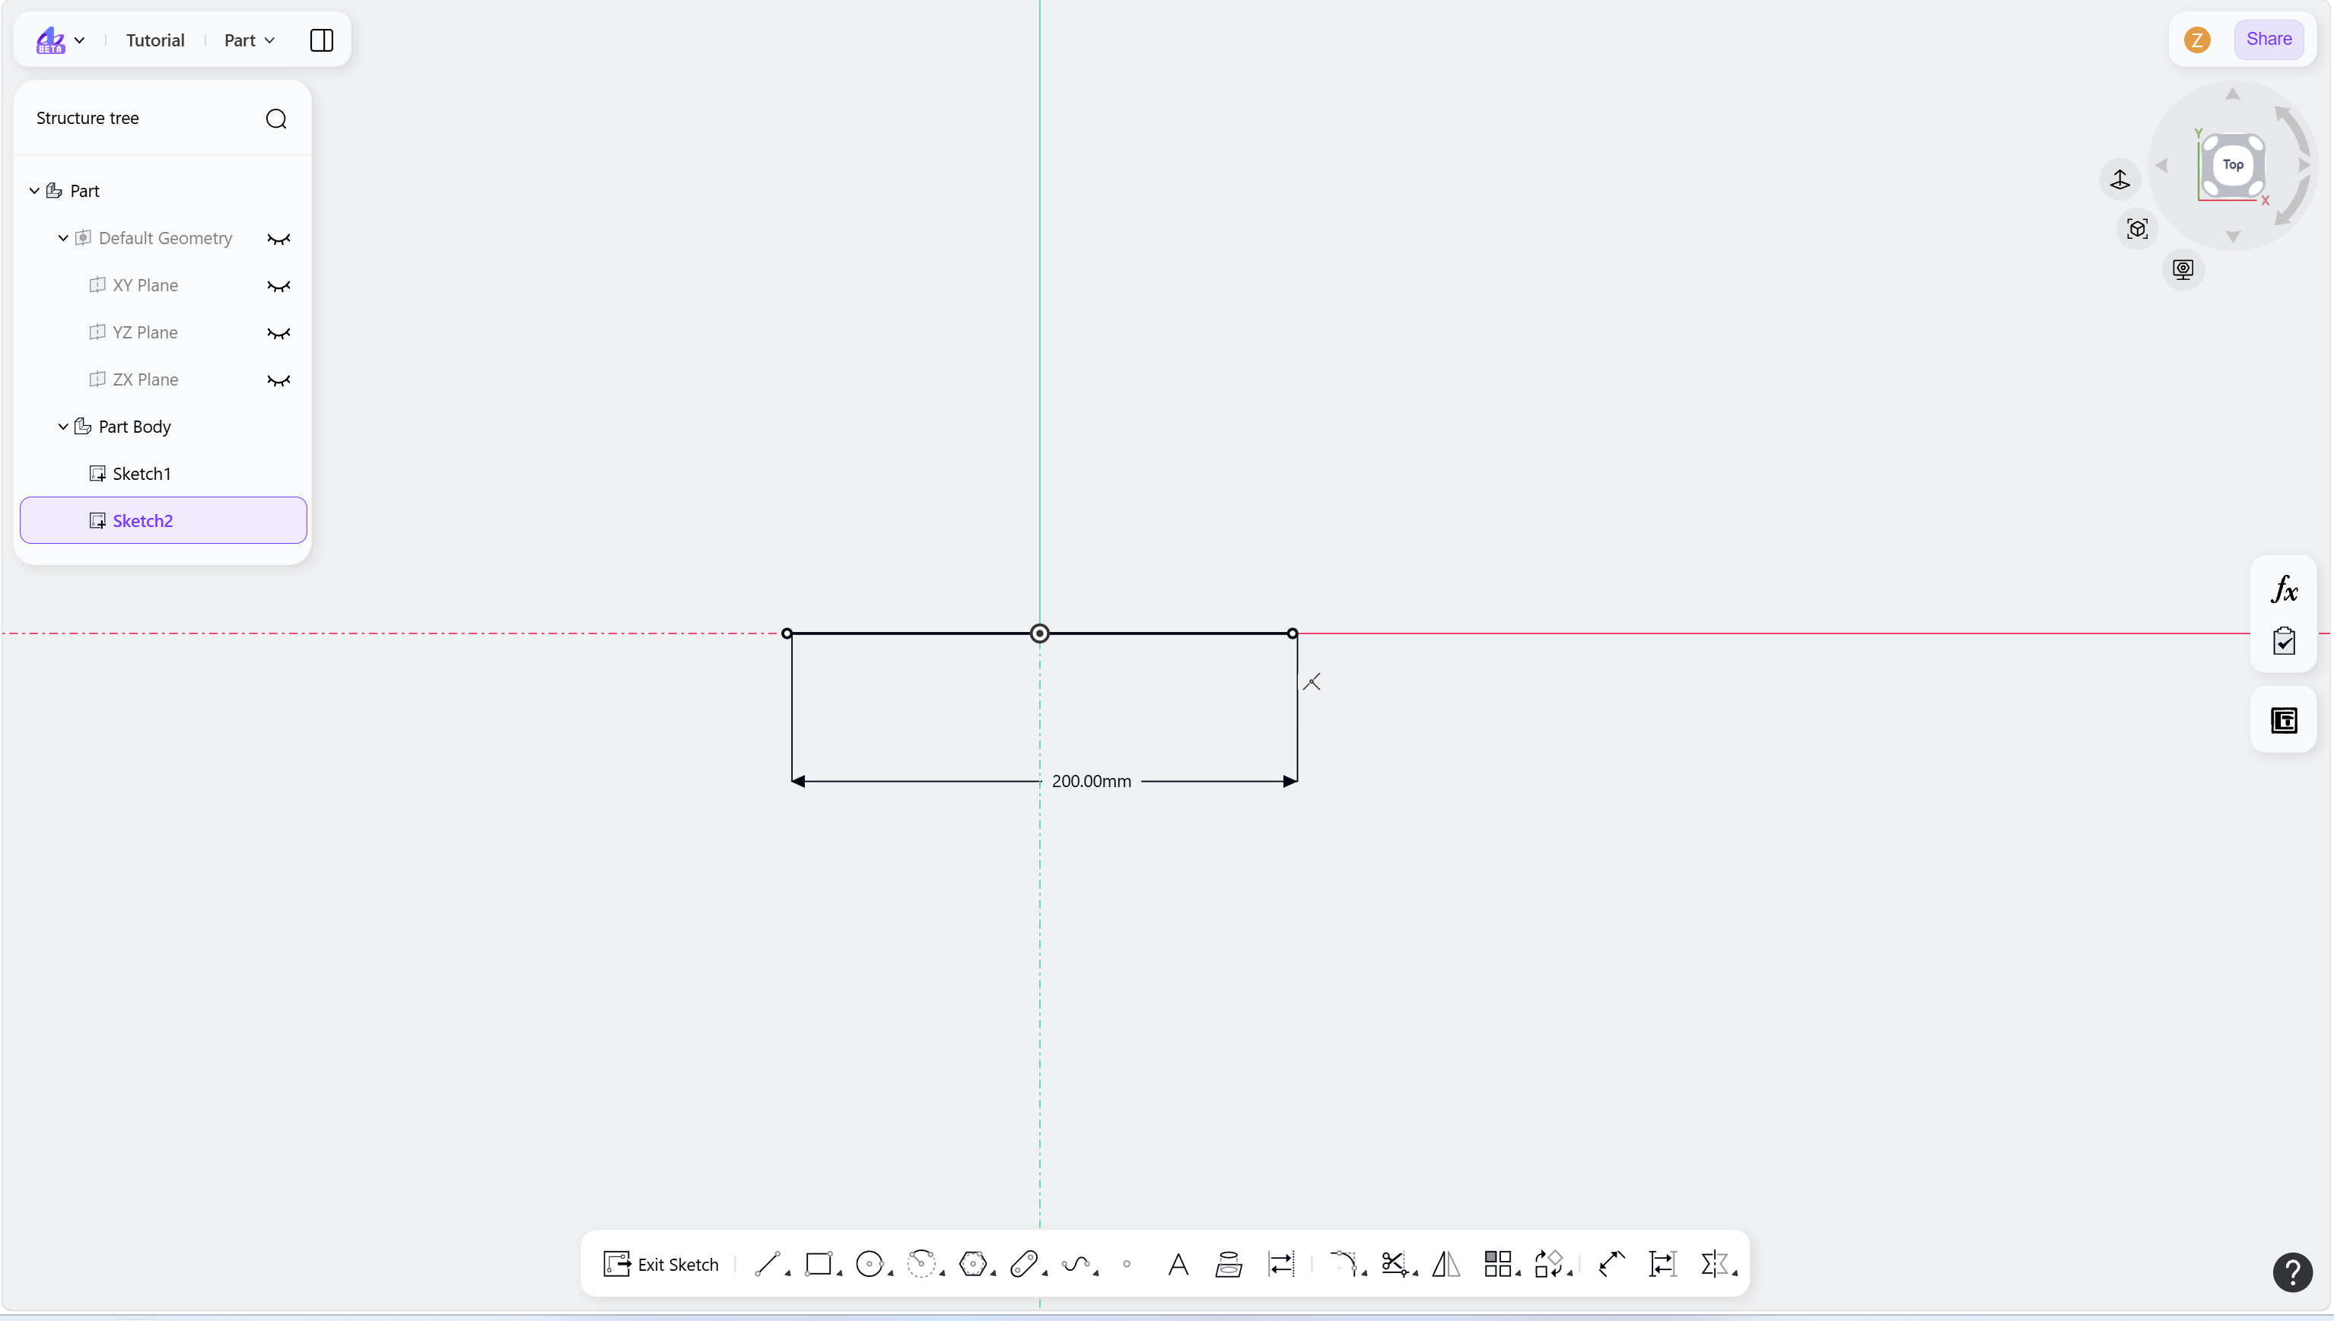Image resolution: width=2334 pixels, height=1321 pixels.
Task: Select the diagonal Dimension tool
Action: 1611,1264
